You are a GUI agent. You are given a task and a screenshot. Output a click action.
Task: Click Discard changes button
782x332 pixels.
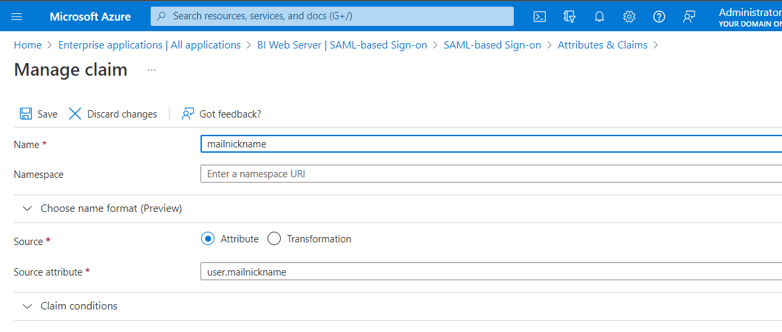tap(113, 114)
